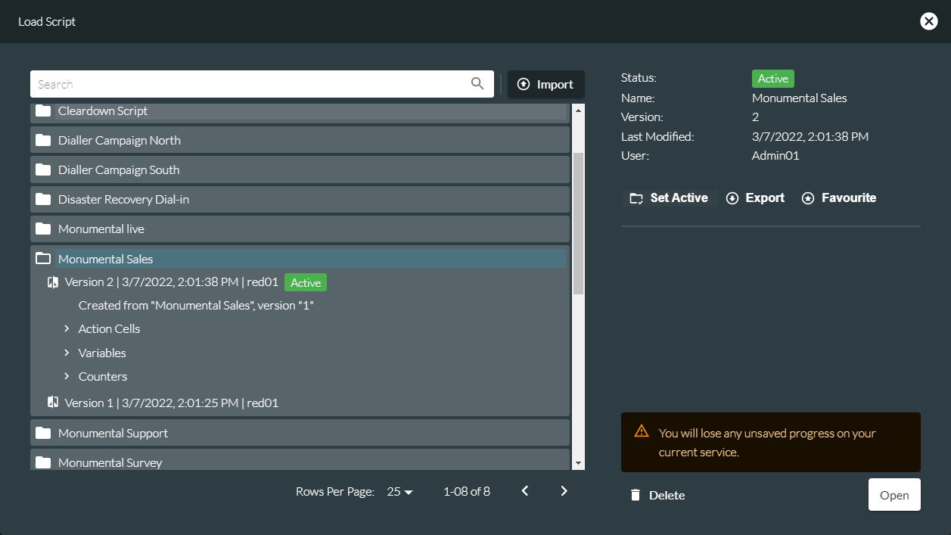Expand the Counters node

pyautogui.click(x=67, y=376)
